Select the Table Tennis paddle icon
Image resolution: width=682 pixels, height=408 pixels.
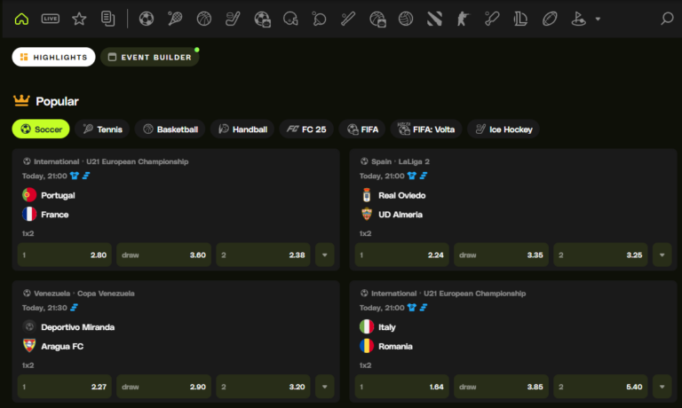click(x=319, y=19)
